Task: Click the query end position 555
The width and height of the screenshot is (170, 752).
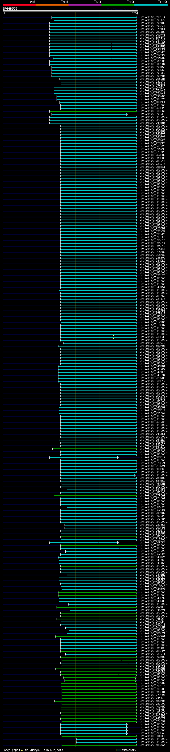Action: pyautogui.click(x=134, y=13)
